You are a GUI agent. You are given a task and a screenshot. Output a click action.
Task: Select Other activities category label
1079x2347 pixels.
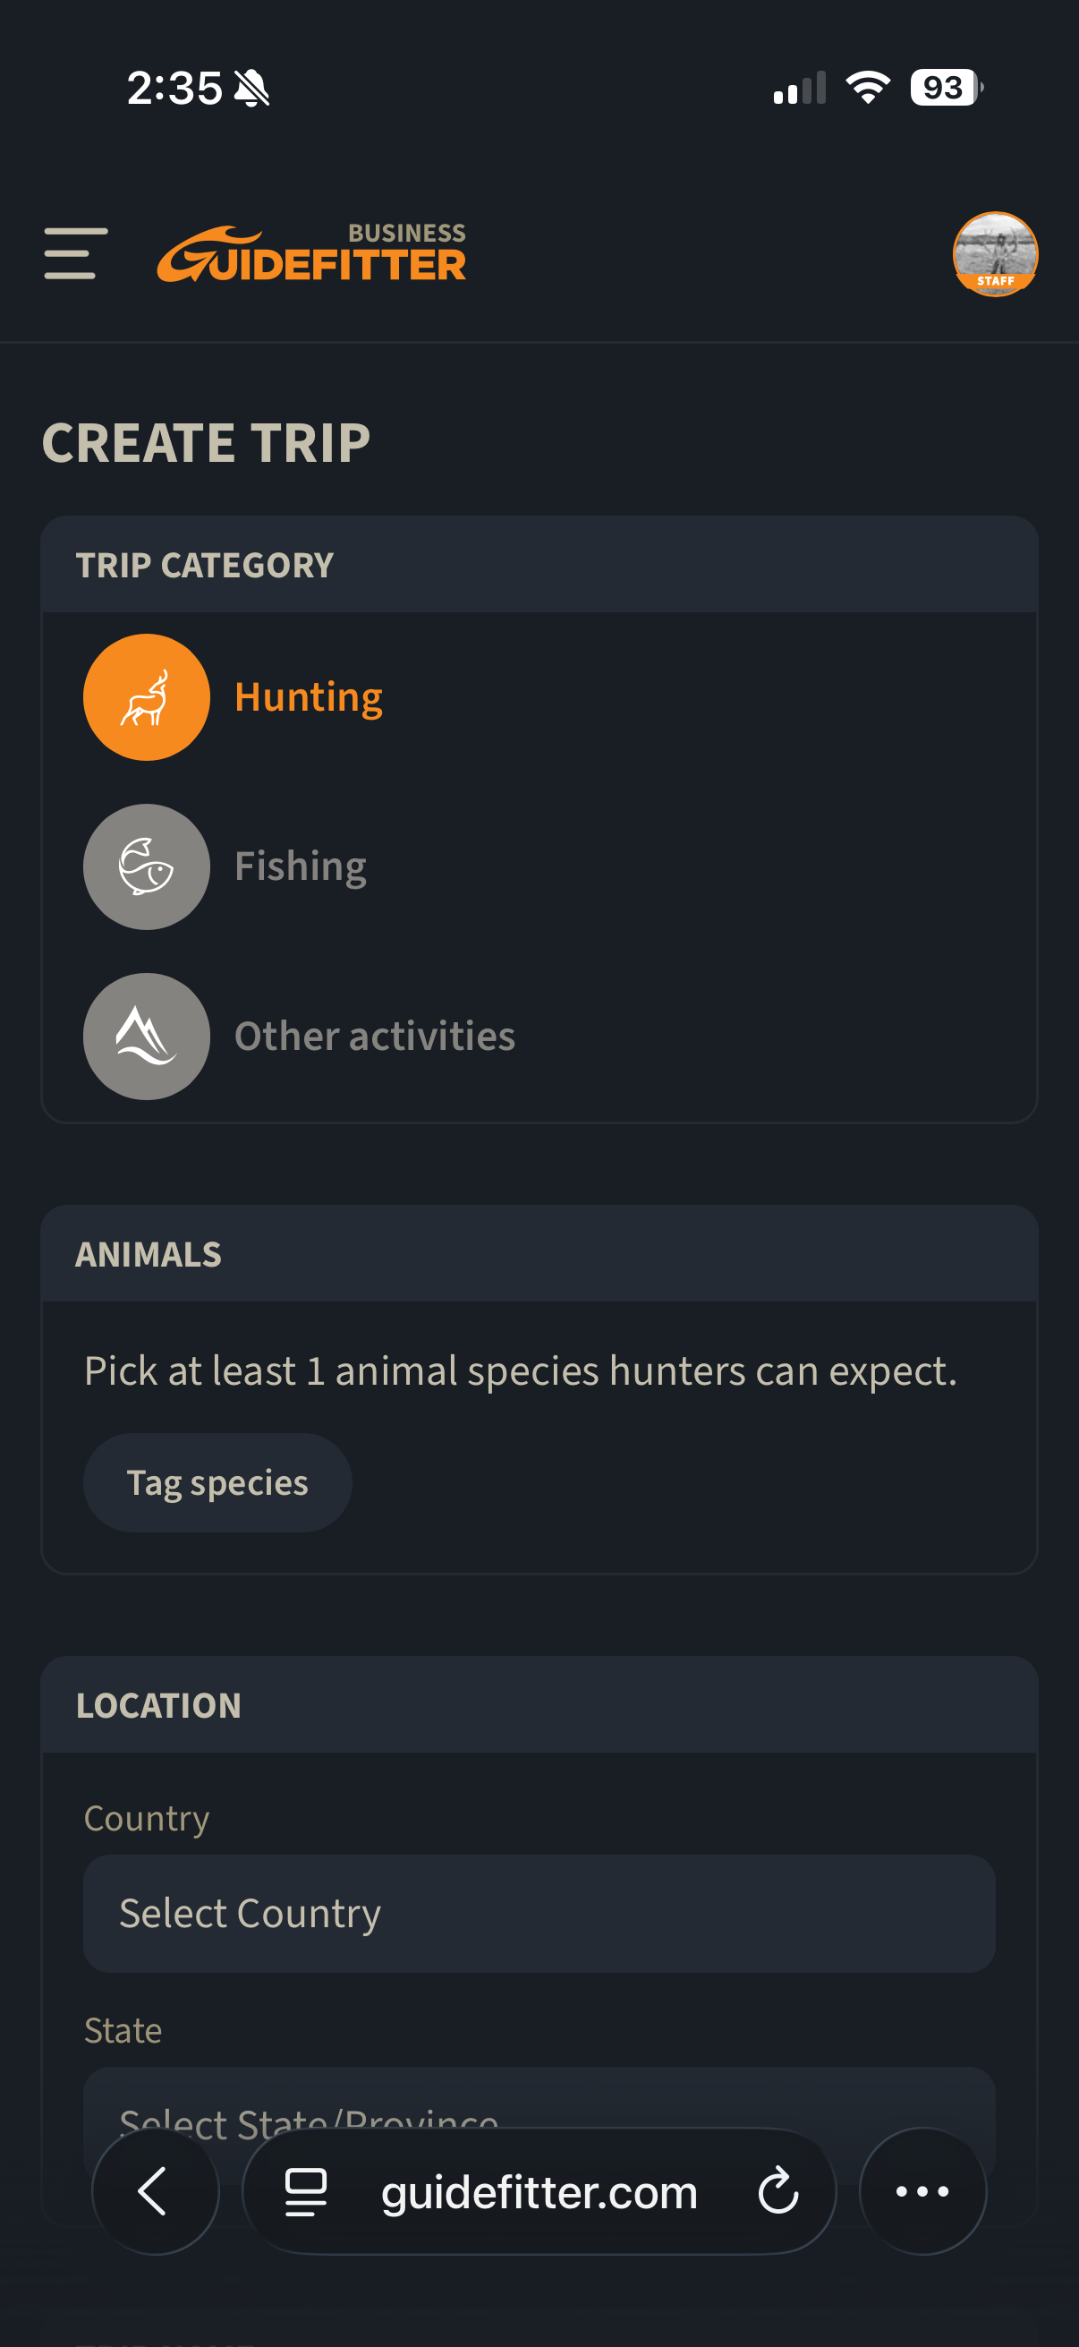point(375,1036)
